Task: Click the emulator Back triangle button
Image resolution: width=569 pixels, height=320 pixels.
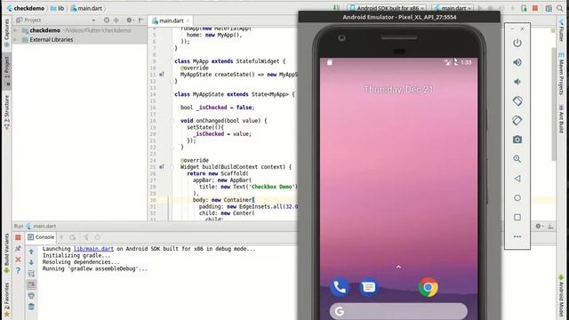Action: 517,179
